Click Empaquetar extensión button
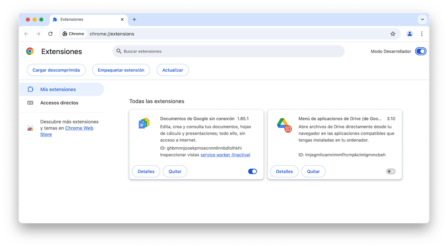 click(x=121, y=70)
